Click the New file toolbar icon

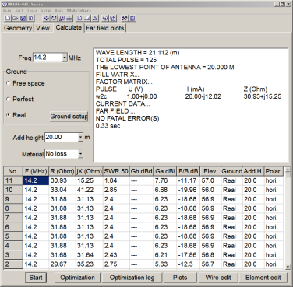click(8, 18)
